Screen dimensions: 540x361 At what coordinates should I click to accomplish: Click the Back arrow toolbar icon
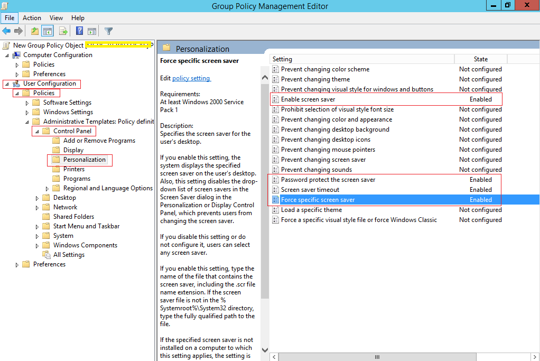(x=6, y=31)
